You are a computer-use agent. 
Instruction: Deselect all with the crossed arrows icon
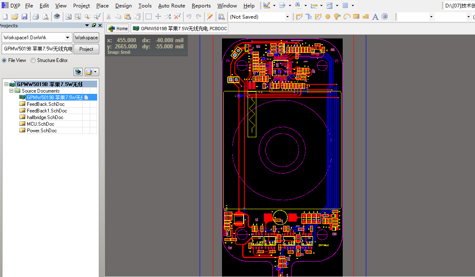pyautogui.click(x=168, y=17)
